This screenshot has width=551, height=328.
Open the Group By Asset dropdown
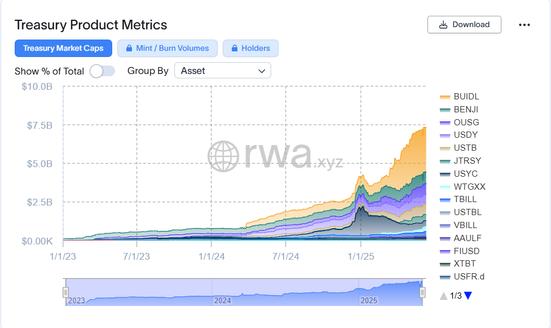223,71
